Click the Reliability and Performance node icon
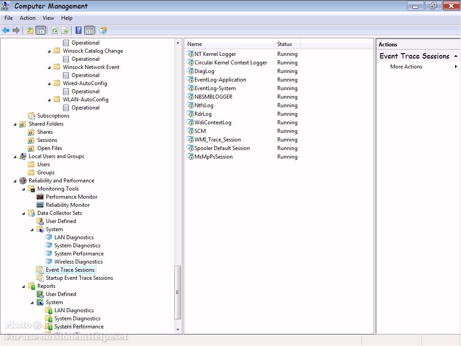The height and width of the screenshot is (346, 461). click(23, 181)
